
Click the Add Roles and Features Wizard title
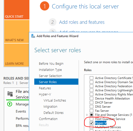point(57,36)
